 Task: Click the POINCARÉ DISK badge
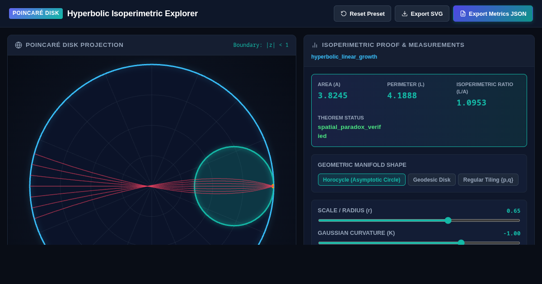36,14
